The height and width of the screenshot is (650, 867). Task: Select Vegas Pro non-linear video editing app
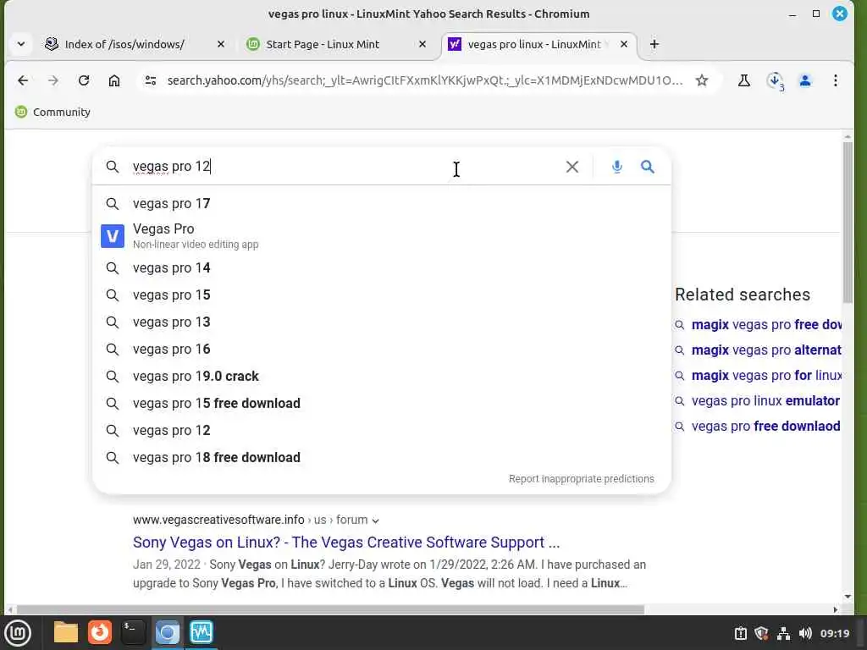pos(382,236)
